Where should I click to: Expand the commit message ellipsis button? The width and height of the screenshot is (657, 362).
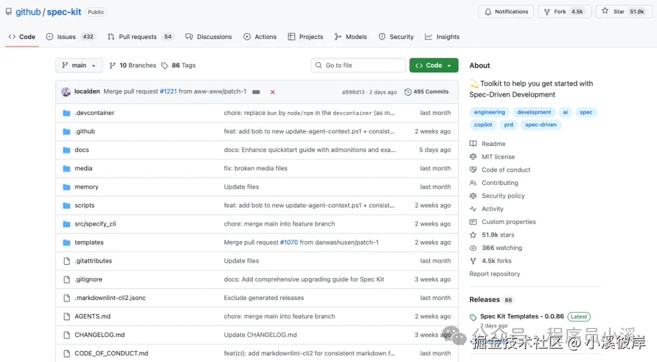[x=256, y=92]
